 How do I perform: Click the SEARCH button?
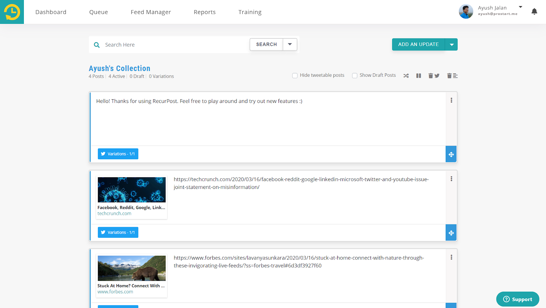[x=267, y=44]
